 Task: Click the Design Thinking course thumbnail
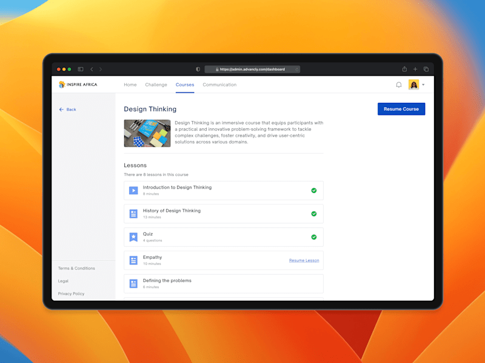click(147, 133)
